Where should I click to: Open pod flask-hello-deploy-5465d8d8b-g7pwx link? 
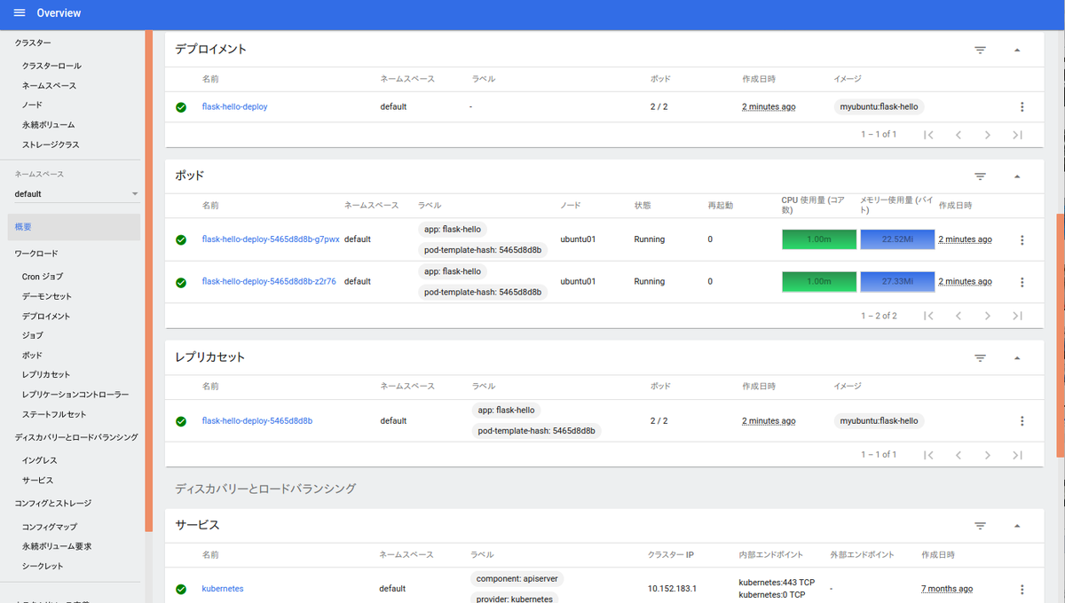point(271,239)
